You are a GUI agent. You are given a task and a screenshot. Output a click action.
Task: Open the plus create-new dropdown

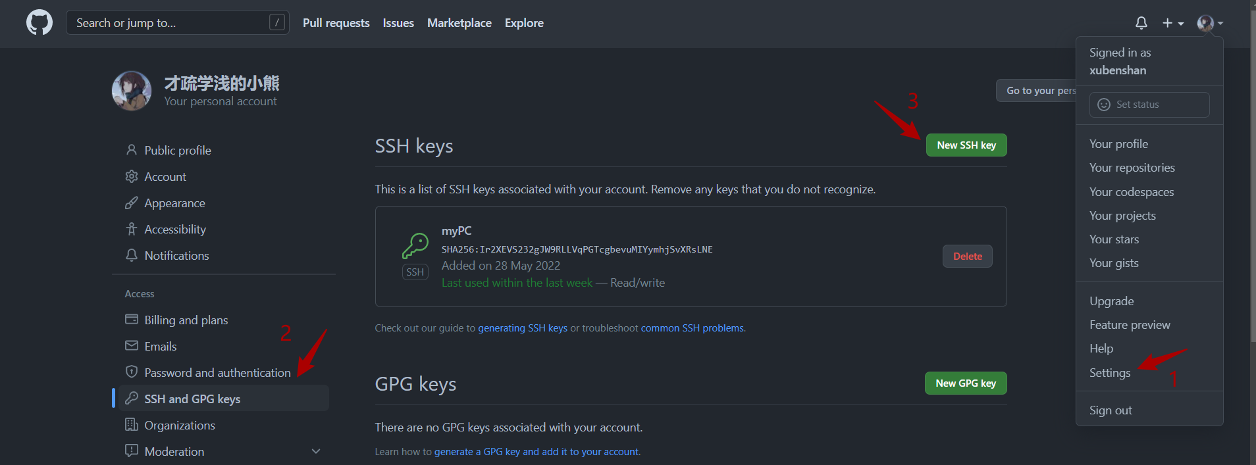point(1173,23)
